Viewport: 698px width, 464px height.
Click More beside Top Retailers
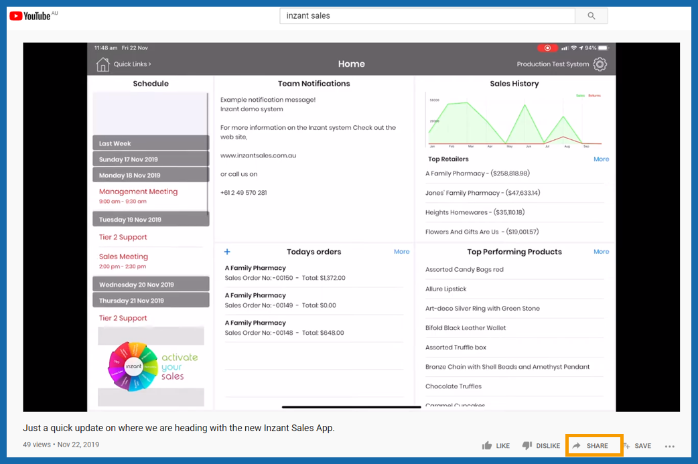pyautogui.click(x=601, y=159)
